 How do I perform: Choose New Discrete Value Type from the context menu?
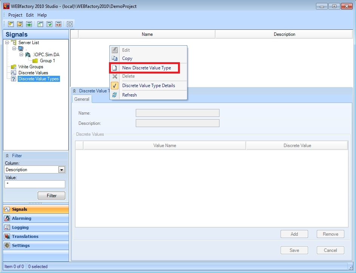click(x=146, y=68)
